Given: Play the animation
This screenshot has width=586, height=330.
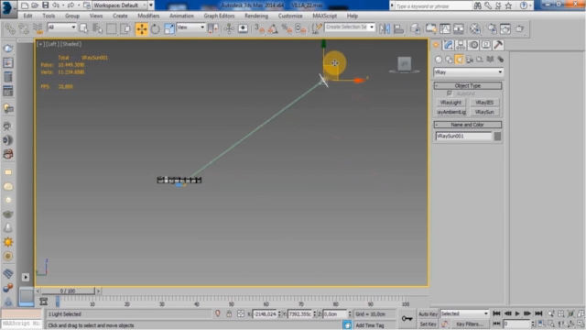Looking at the screenshot, I should tap(517, 313).
